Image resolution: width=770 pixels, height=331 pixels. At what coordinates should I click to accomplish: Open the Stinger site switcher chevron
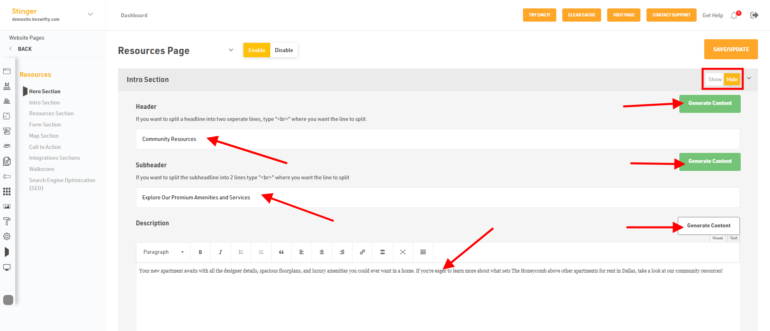tap(91, 14)
